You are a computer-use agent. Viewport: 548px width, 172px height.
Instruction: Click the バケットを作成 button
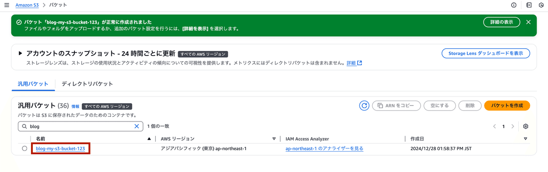tap(507, 106)
